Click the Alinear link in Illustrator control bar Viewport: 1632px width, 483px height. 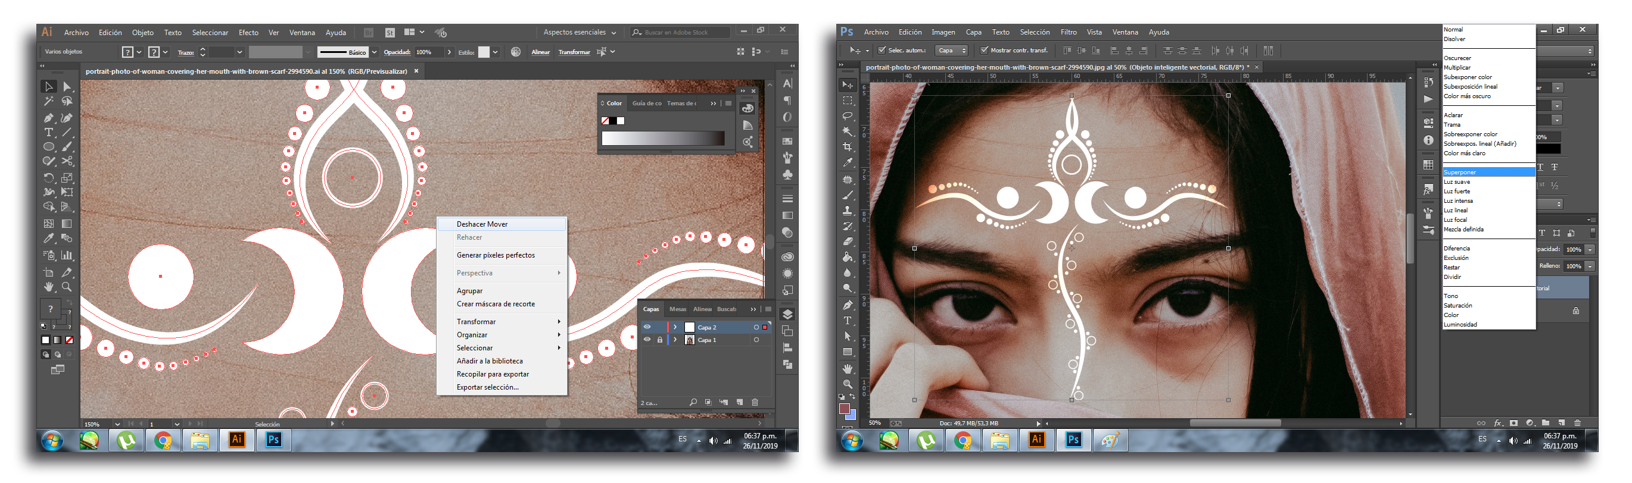[540, 52]
